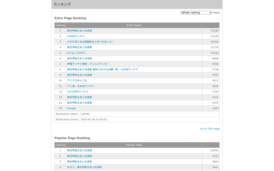Open the entry rank 5 link starting with M4
This screenshot has width=274, height=171.
77,53
